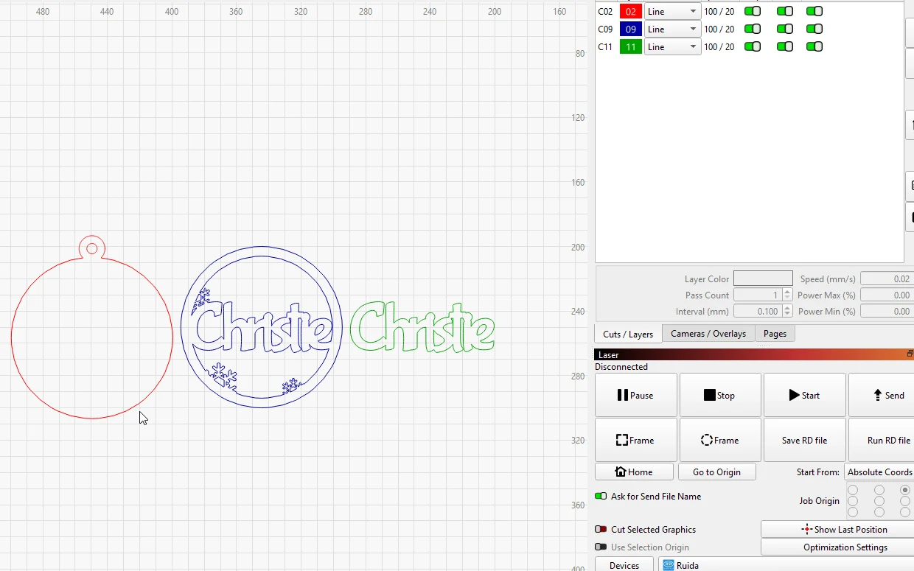Click the green 11 layer color swatch
The height and width of the screenshot is (571, 914).
pyautogui.click(x=631, y=46)
